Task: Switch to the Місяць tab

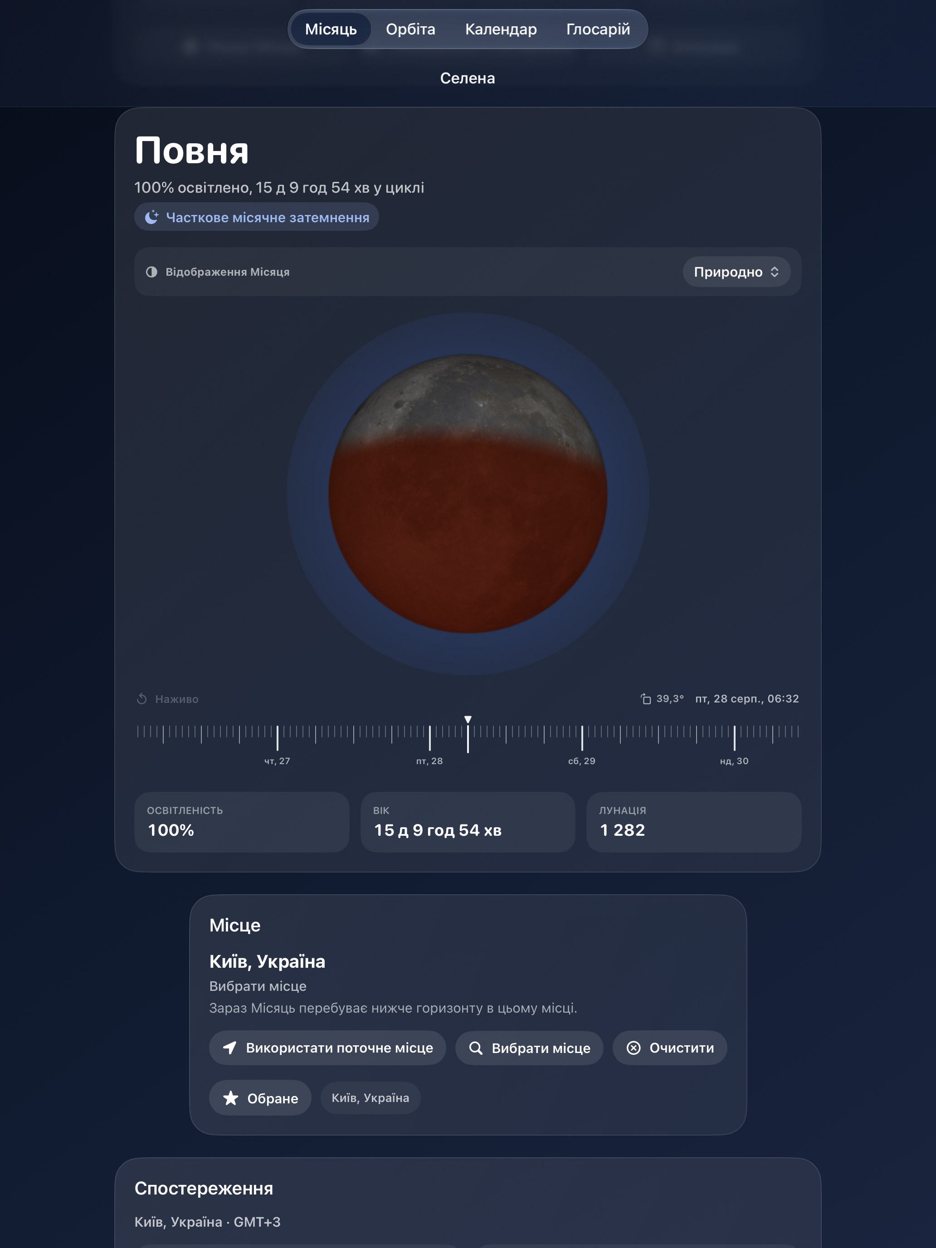Action: tap(331, 29)
